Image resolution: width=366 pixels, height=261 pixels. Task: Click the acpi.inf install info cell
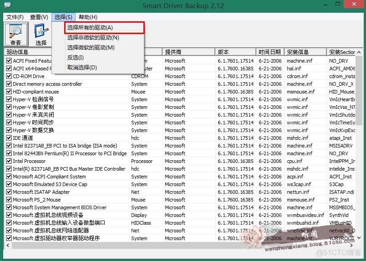[295, 177]
